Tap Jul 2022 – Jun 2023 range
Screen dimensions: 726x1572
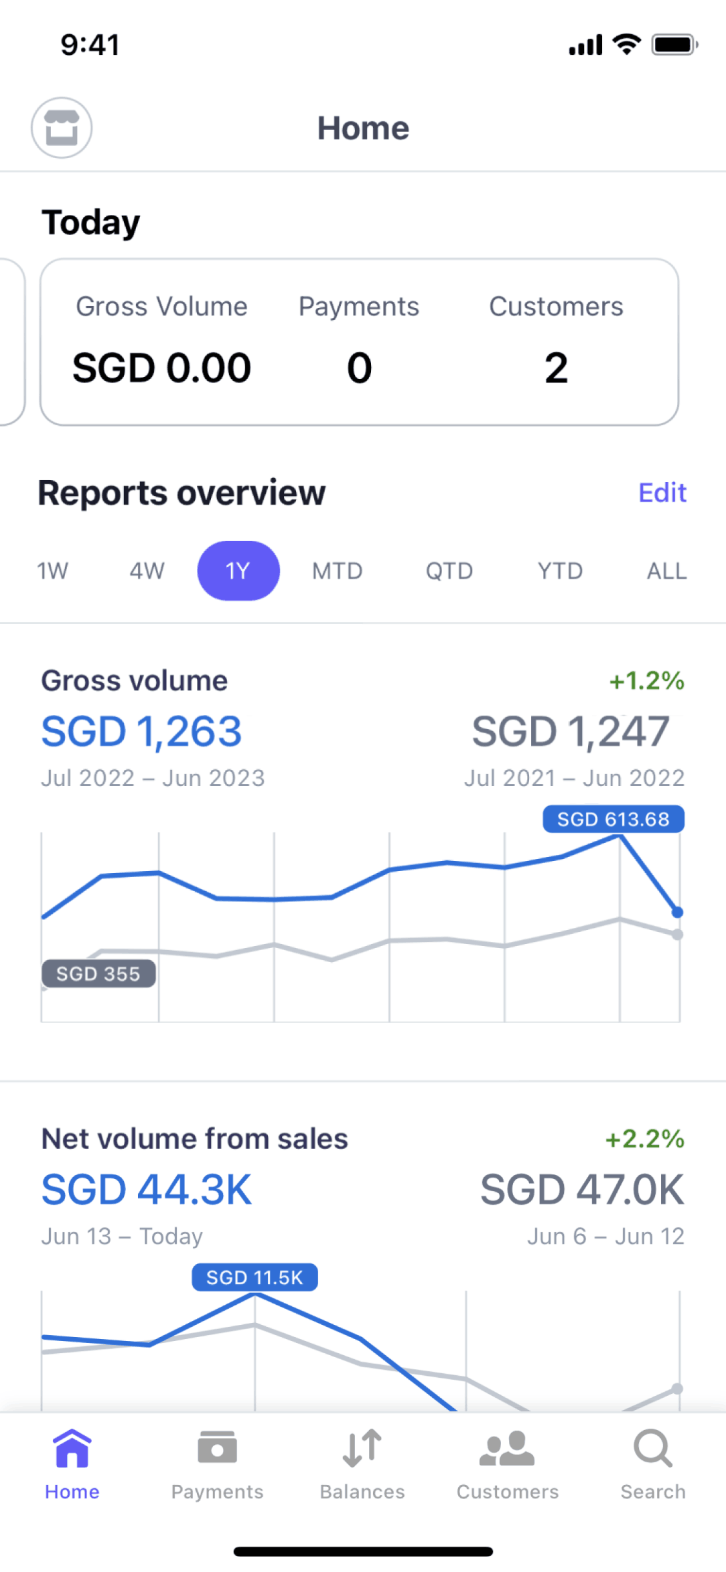point(153,778)
